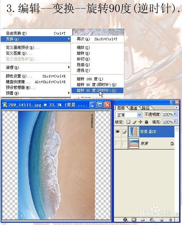Choose 定义图案(D) menu item
Image resolution: width=182 pixels, height=225 pixels.
36,53
